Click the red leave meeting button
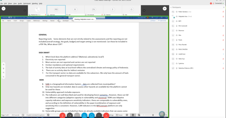The width and height of the screenshot is (226, 118). coord(106,115)
